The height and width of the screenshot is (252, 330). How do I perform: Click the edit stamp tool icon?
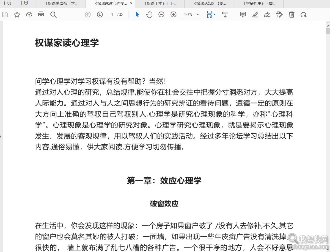click(279, 15)
